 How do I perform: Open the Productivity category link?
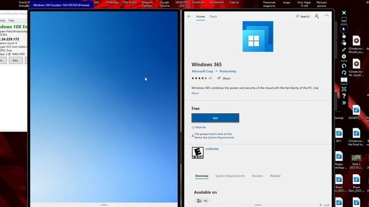(x=228, y=71)
